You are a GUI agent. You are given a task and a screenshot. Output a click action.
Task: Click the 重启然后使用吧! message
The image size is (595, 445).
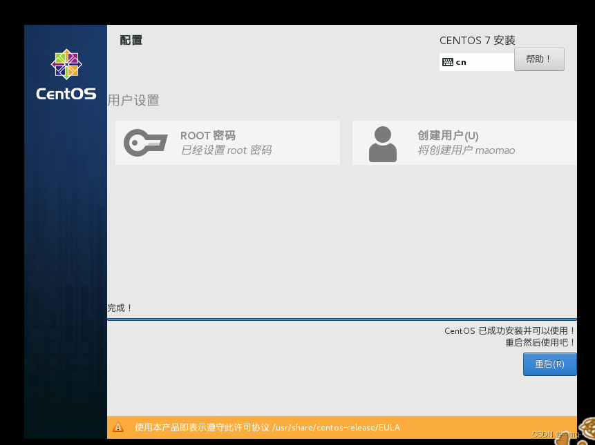point(540,342)
